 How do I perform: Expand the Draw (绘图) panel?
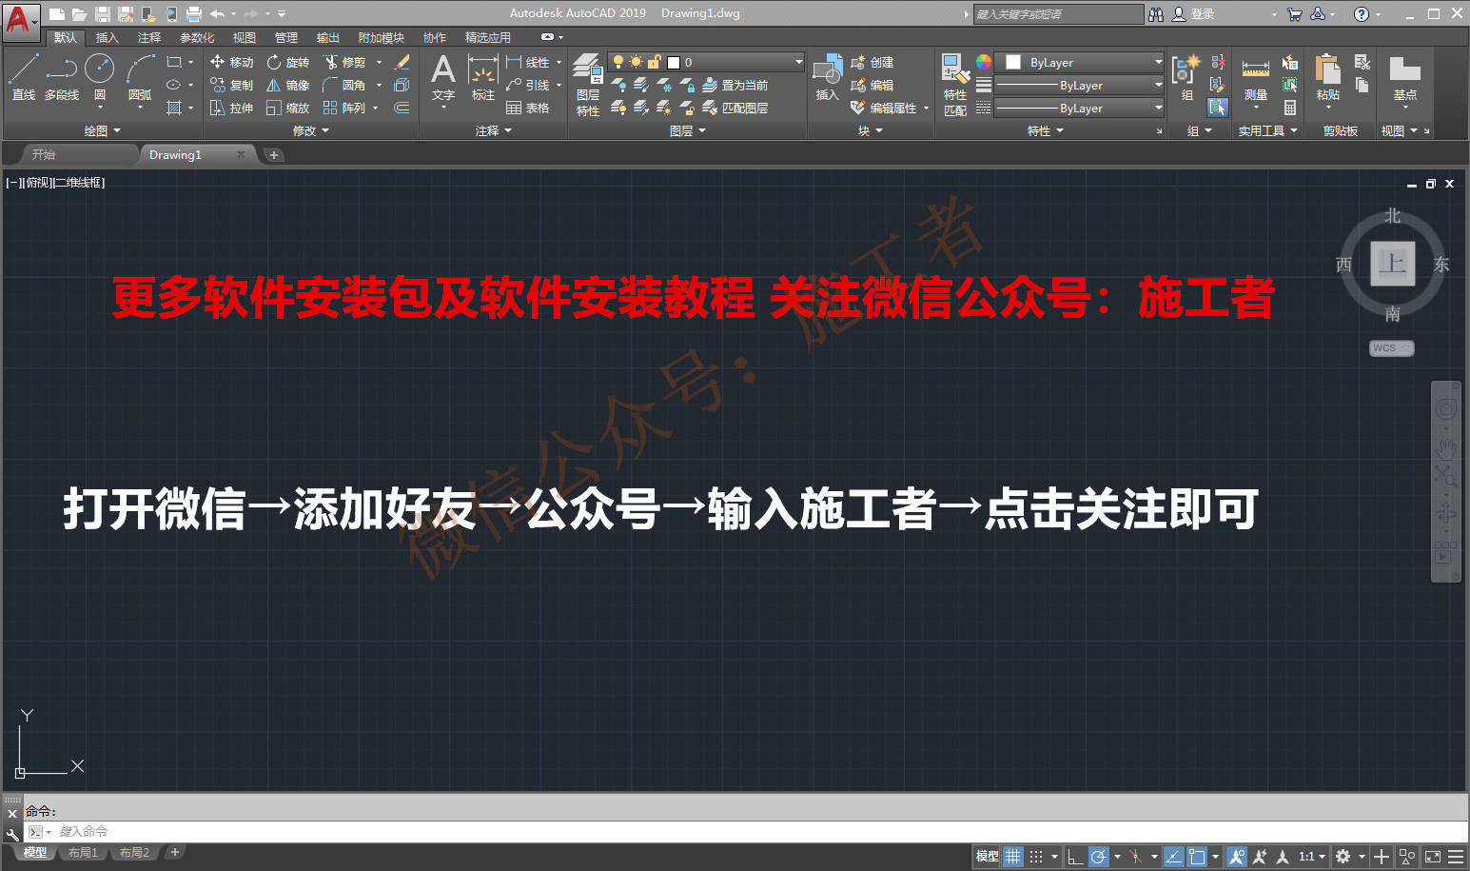tap(103, 130)
